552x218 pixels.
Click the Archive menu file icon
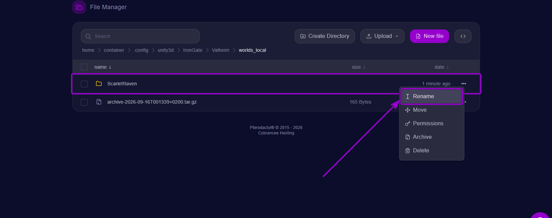[408, 137]
